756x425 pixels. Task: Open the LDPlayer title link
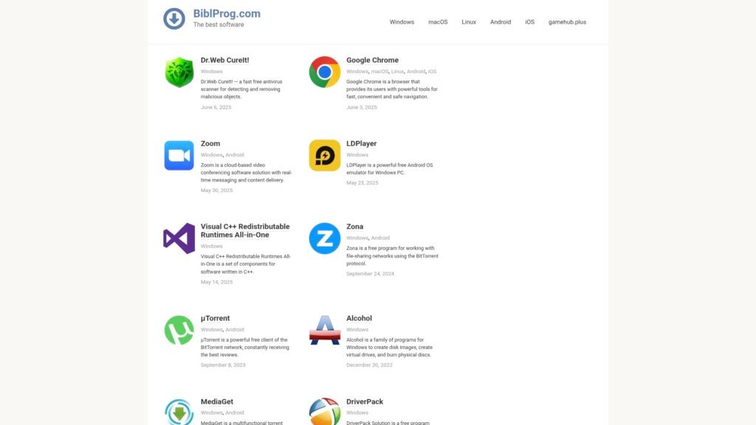click(x=361, y=144)
